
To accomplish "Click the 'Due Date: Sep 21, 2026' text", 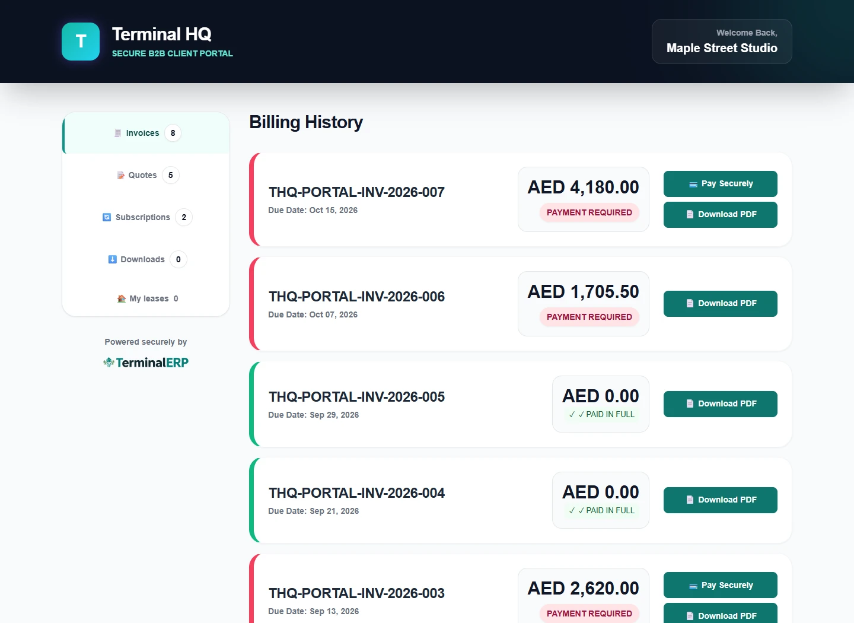I will [x=313, y=511].
